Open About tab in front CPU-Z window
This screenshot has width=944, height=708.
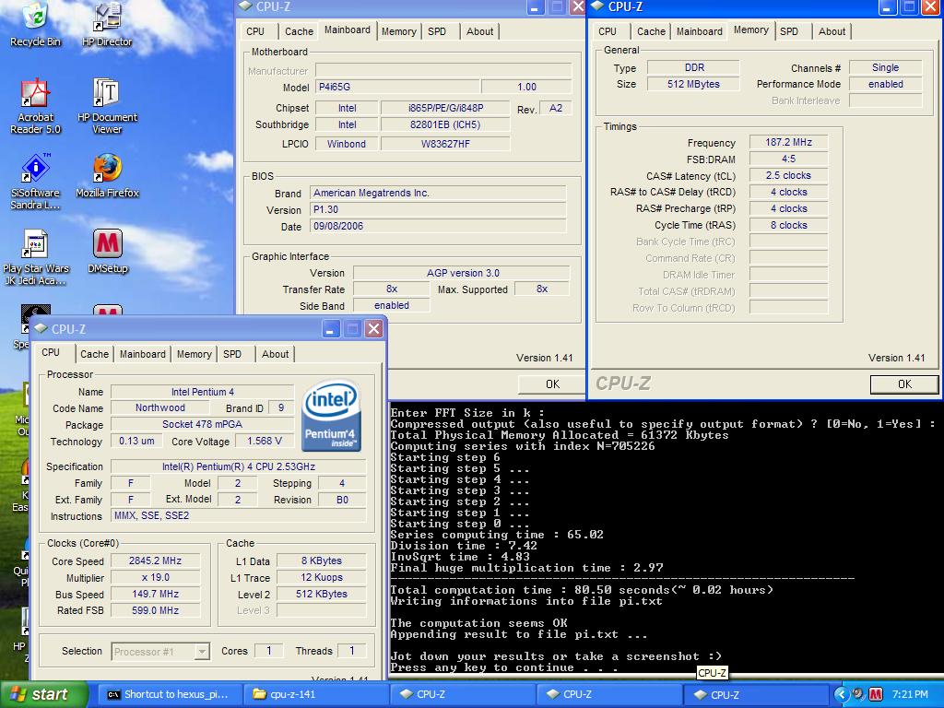point(275,354)
